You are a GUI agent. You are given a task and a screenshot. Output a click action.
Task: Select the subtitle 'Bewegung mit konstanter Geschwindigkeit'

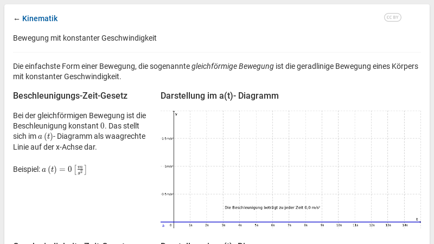click(x=85, y=38)
